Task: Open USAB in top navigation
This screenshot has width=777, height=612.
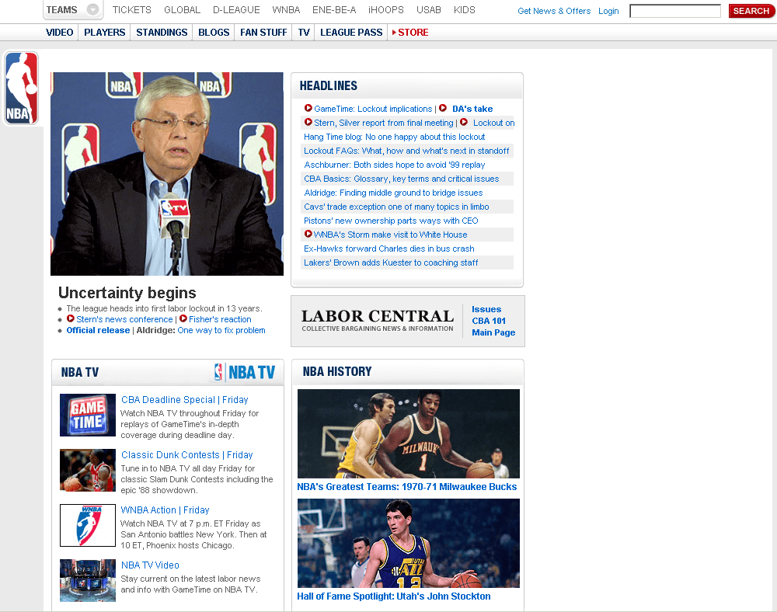Action: click(429, 10)
